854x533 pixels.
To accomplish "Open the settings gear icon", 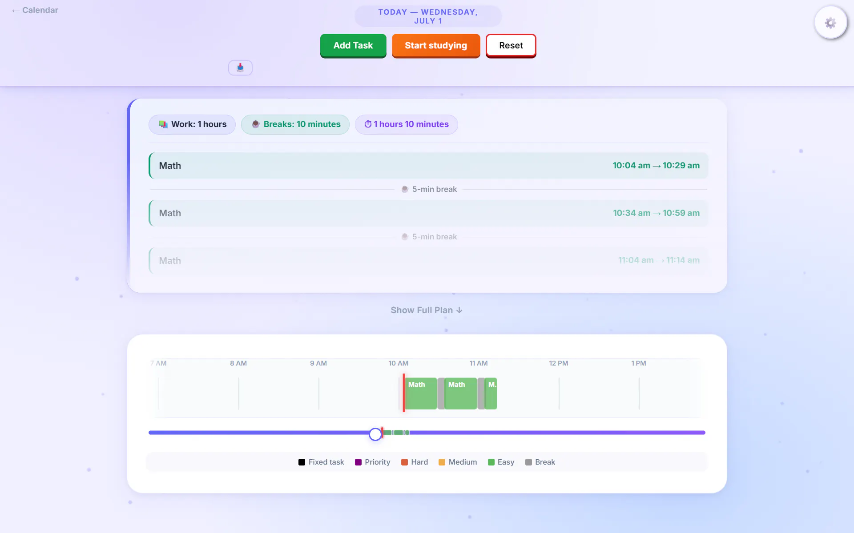I will point(830,23).
